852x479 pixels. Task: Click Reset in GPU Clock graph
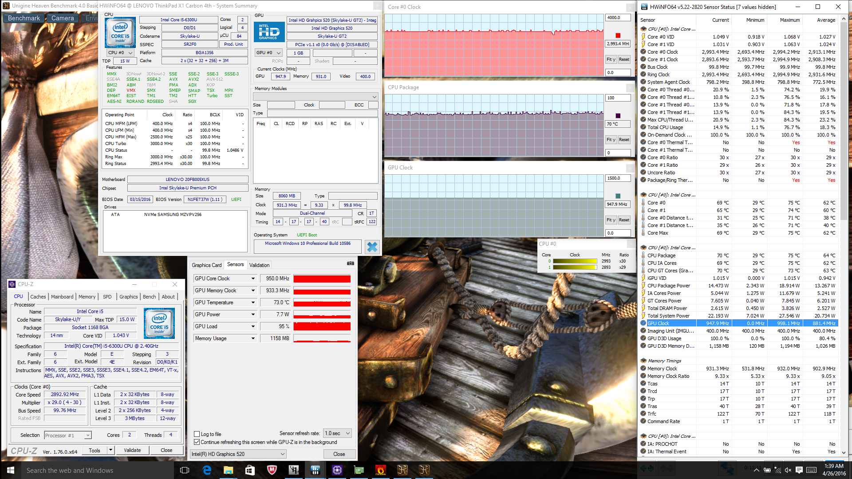pyautogui.click(x=624, y=220)
